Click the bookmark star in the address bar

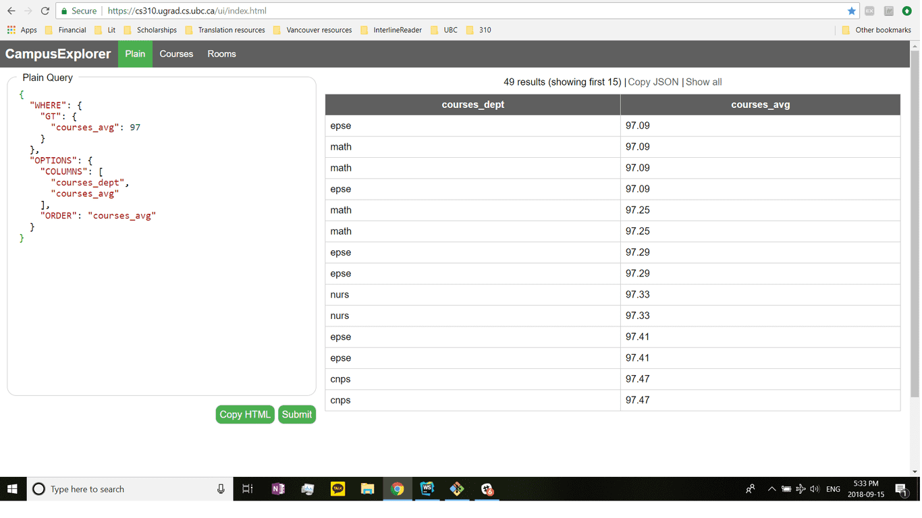tap(851, 11)
